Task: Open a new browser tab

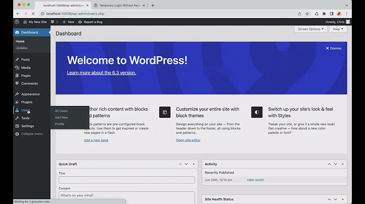Action: [153, 6]
